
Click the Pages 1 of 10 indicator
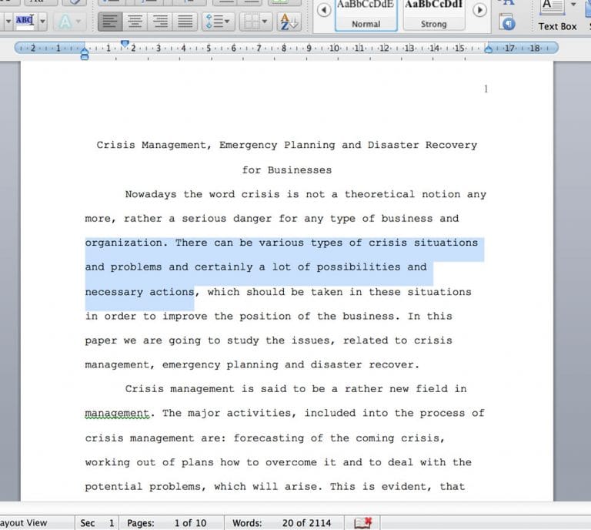166,523
